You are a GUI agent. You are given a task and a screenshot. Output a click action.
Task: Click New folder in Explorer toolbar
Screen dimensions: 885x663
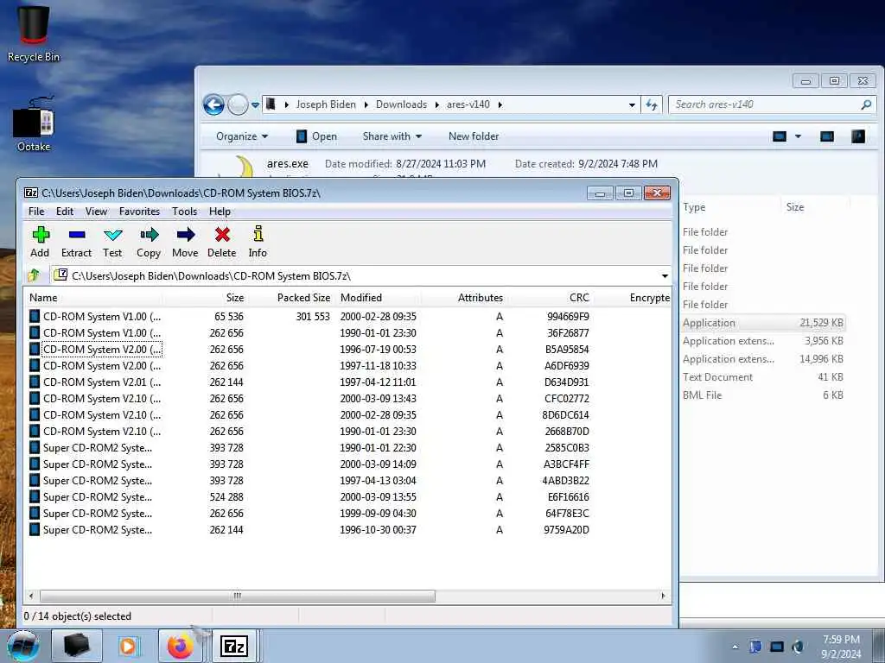(474, 136)
